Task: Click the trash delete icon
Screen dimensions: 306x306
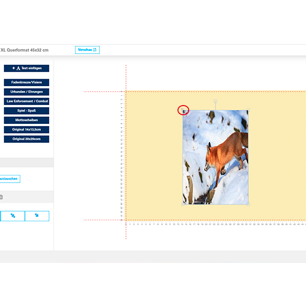Action: click(1, 197)
